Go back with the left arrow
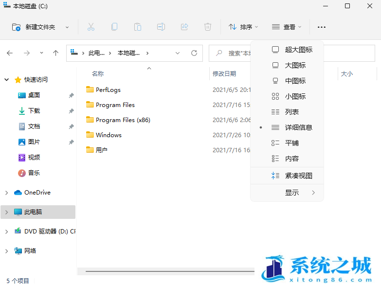The width and height of the screenshot is (381, 286). tap(10, 53)
